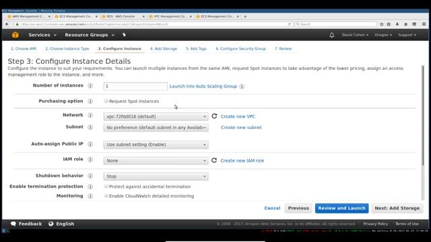Click the Previous button
This screenshot has width=431, height=242.
point(298,208)
